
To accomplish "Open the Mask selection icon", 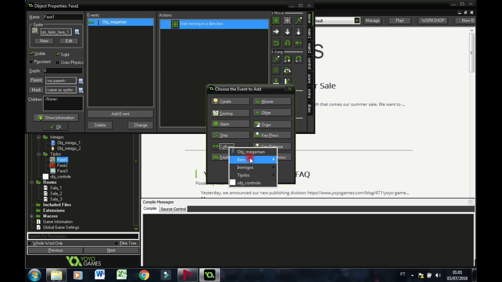I will 81,90.
